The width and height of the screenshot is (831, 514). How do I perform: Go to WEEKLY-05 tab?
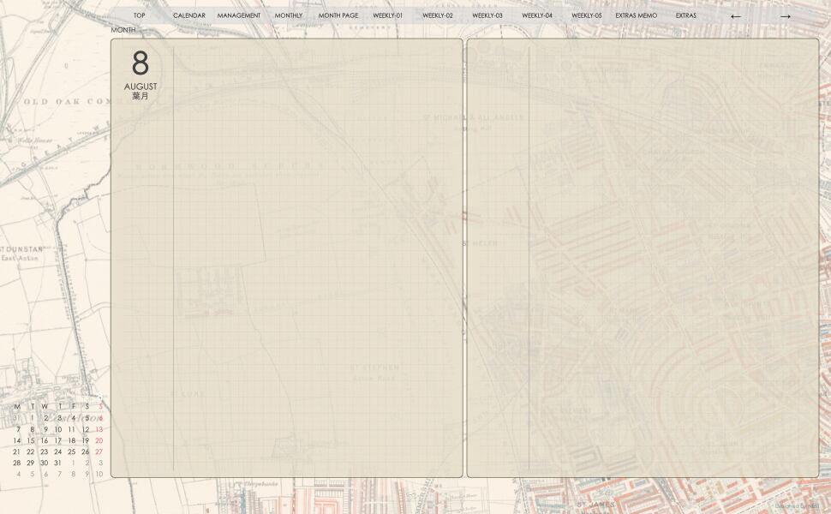point(587,15)
